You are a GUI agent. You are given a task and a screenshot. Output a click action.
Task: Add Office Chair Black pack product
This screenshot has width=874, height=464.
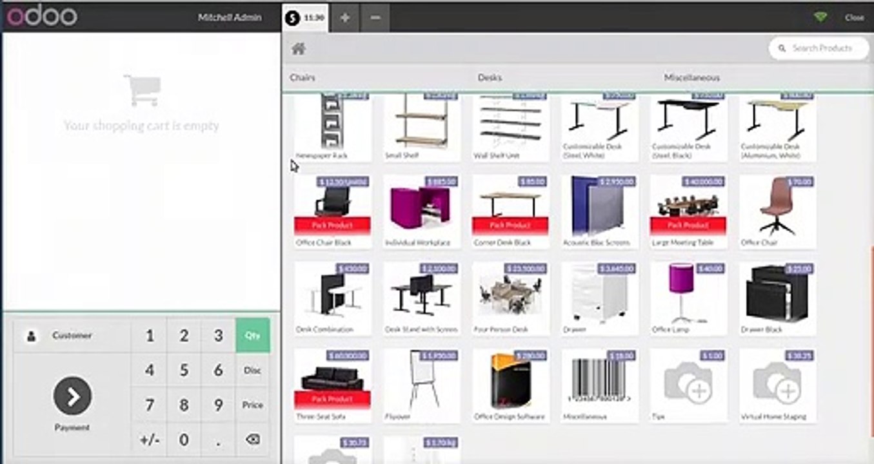pyautogui.click(x=333, y=212)
